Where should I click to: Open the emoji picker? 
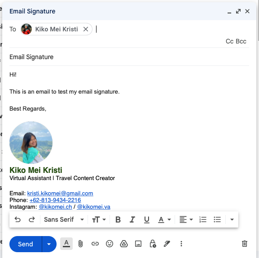point(110,244)
